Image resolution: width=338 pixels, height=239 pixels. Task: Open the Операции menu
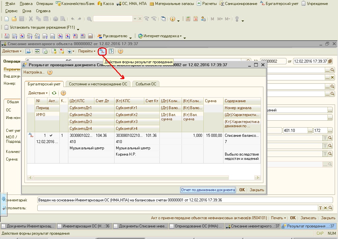click(45, 4)
